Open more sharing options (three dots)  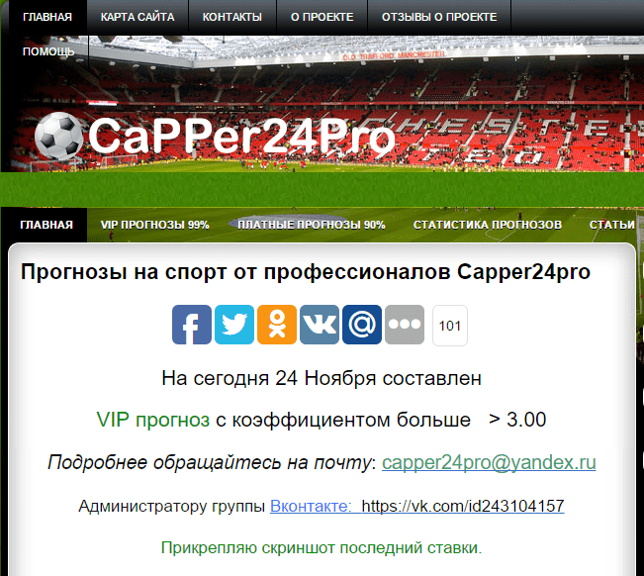pos(405,325)
